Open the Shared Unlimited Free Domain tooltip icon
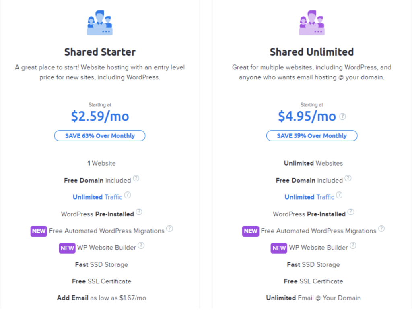This screenshot has height=310, width=412. coord(348,178)
